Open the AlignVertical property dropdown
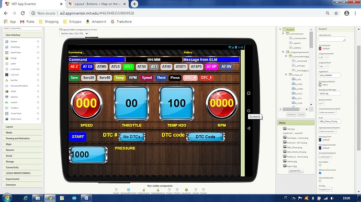The image size is (361, 202). [x=323, y=66]
